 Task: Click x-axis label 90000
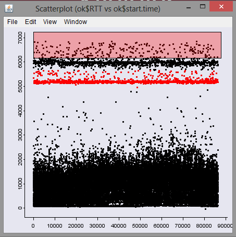click(225, 226)
